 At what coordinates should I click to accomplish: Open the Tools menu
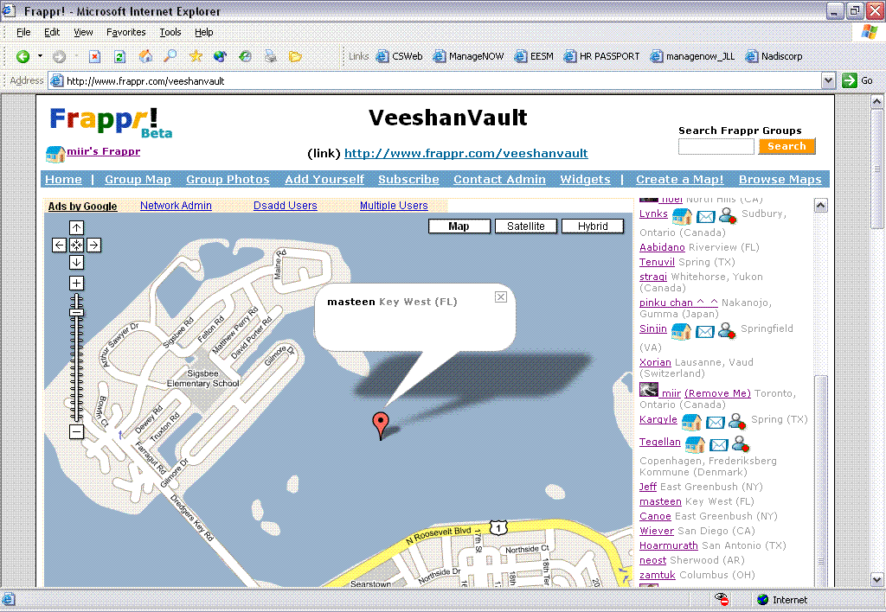click(170, 32)
